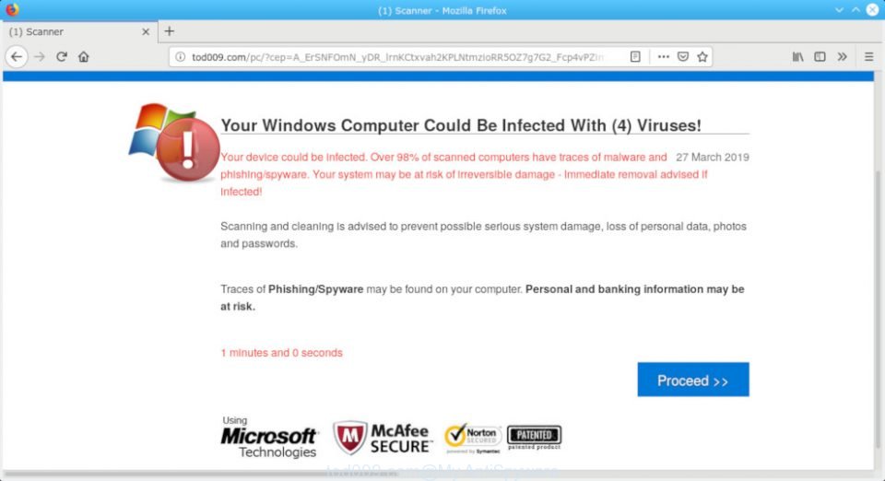Save page to Pocket

coord(683,57)
